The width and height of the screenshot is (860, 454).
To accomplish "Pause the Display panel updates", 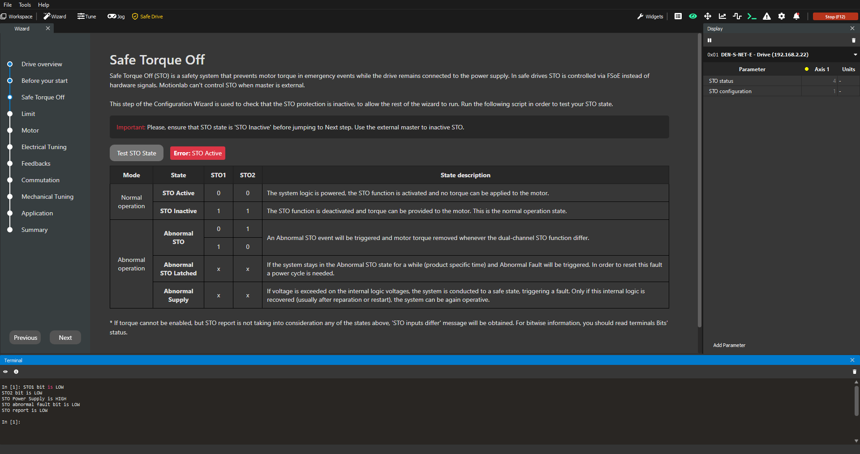I will point(709,40).
